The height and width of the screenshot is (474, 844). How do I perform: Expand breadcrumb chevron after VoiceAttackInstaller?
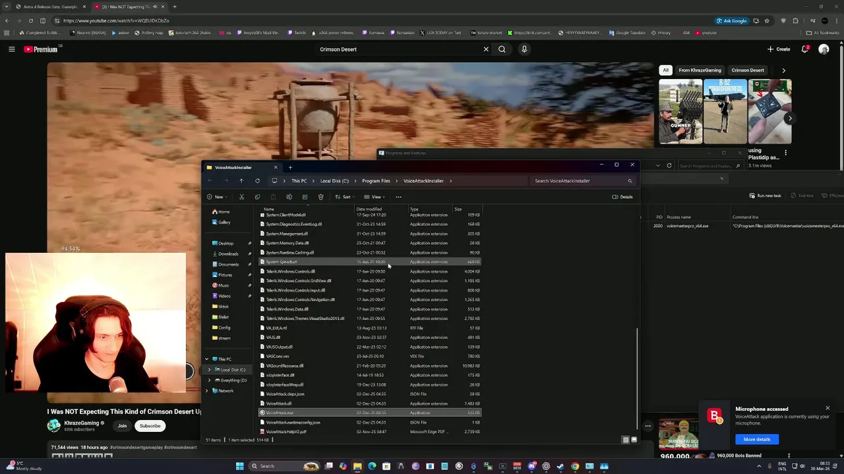coord(450,181)
